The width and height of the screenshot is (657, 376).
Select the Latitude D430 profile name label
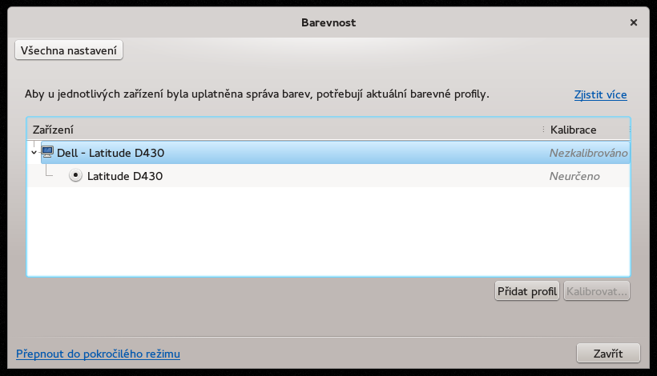(125, 176)
